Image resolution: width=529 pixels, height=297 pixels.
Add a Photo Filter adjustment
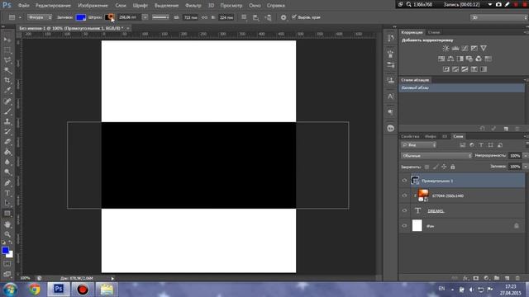click(x=469, y=59)
